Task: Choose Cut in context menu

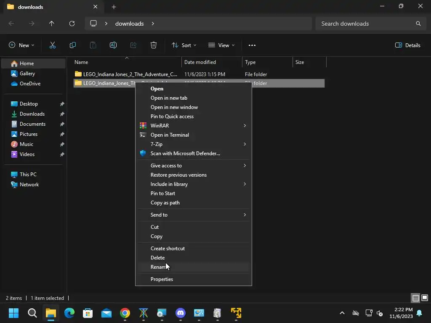Action: tap(193, 227)
